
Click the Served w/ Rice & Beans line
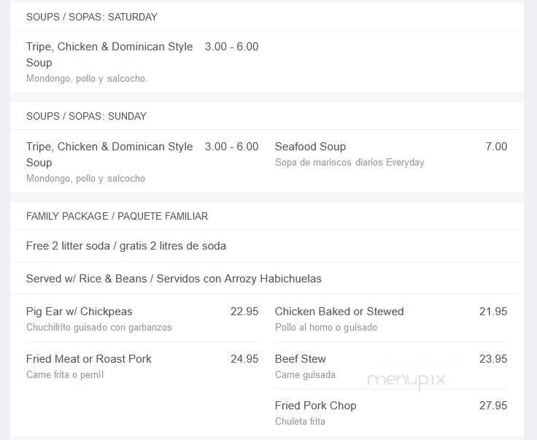(174, 279)
